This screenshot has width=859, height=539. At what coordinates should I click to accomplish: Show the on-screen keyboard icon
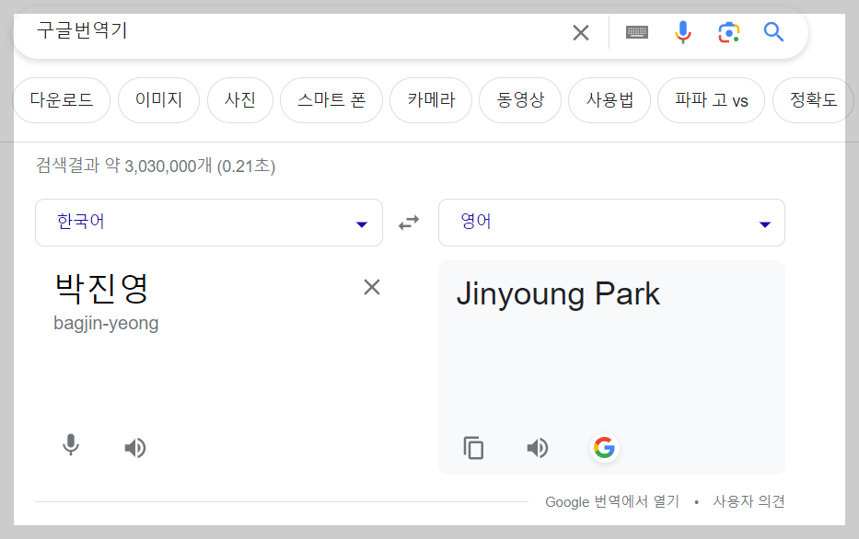click(634, 31)
